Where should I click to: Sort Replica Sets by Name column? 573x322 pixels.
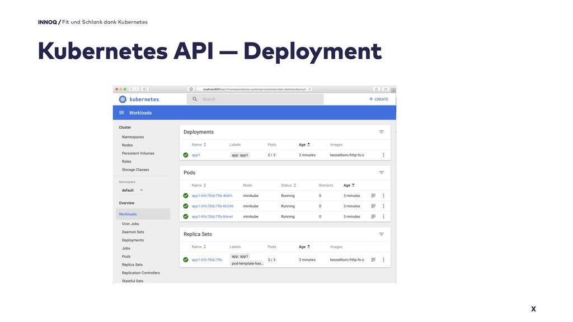(199, 247)
